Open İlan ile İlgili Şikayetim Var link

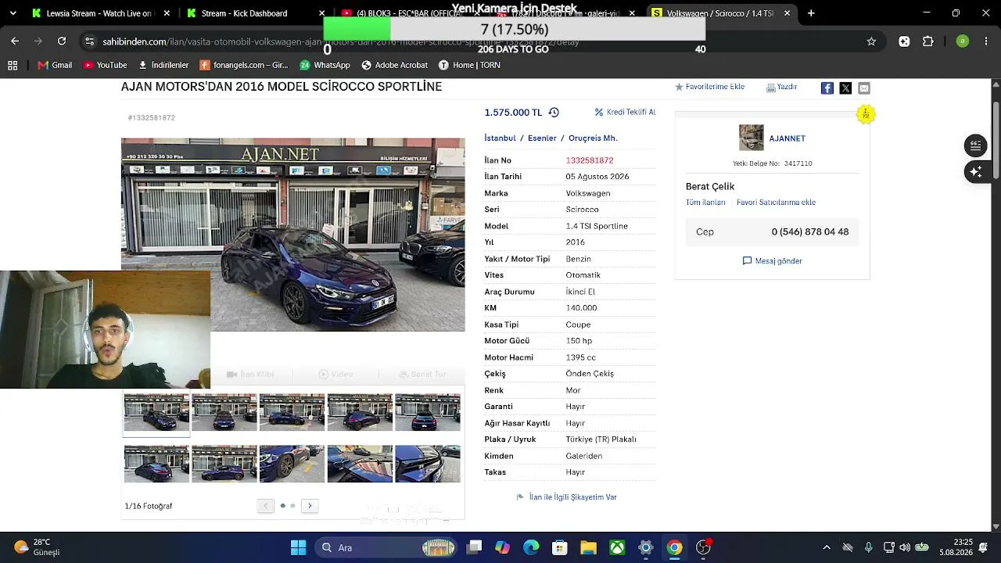567,497
